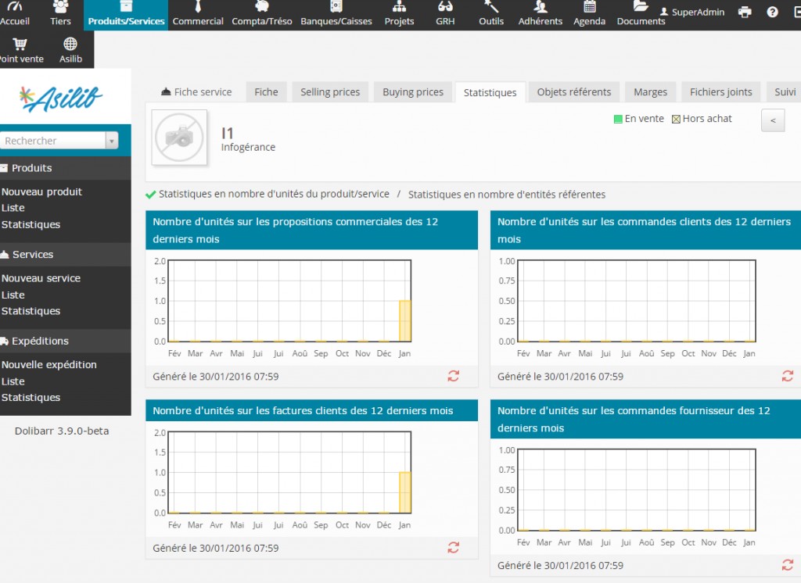The width and height of the screenshot is (801, 583).
Task: Open the help question mark icon
Action: [x=772, y=13]
